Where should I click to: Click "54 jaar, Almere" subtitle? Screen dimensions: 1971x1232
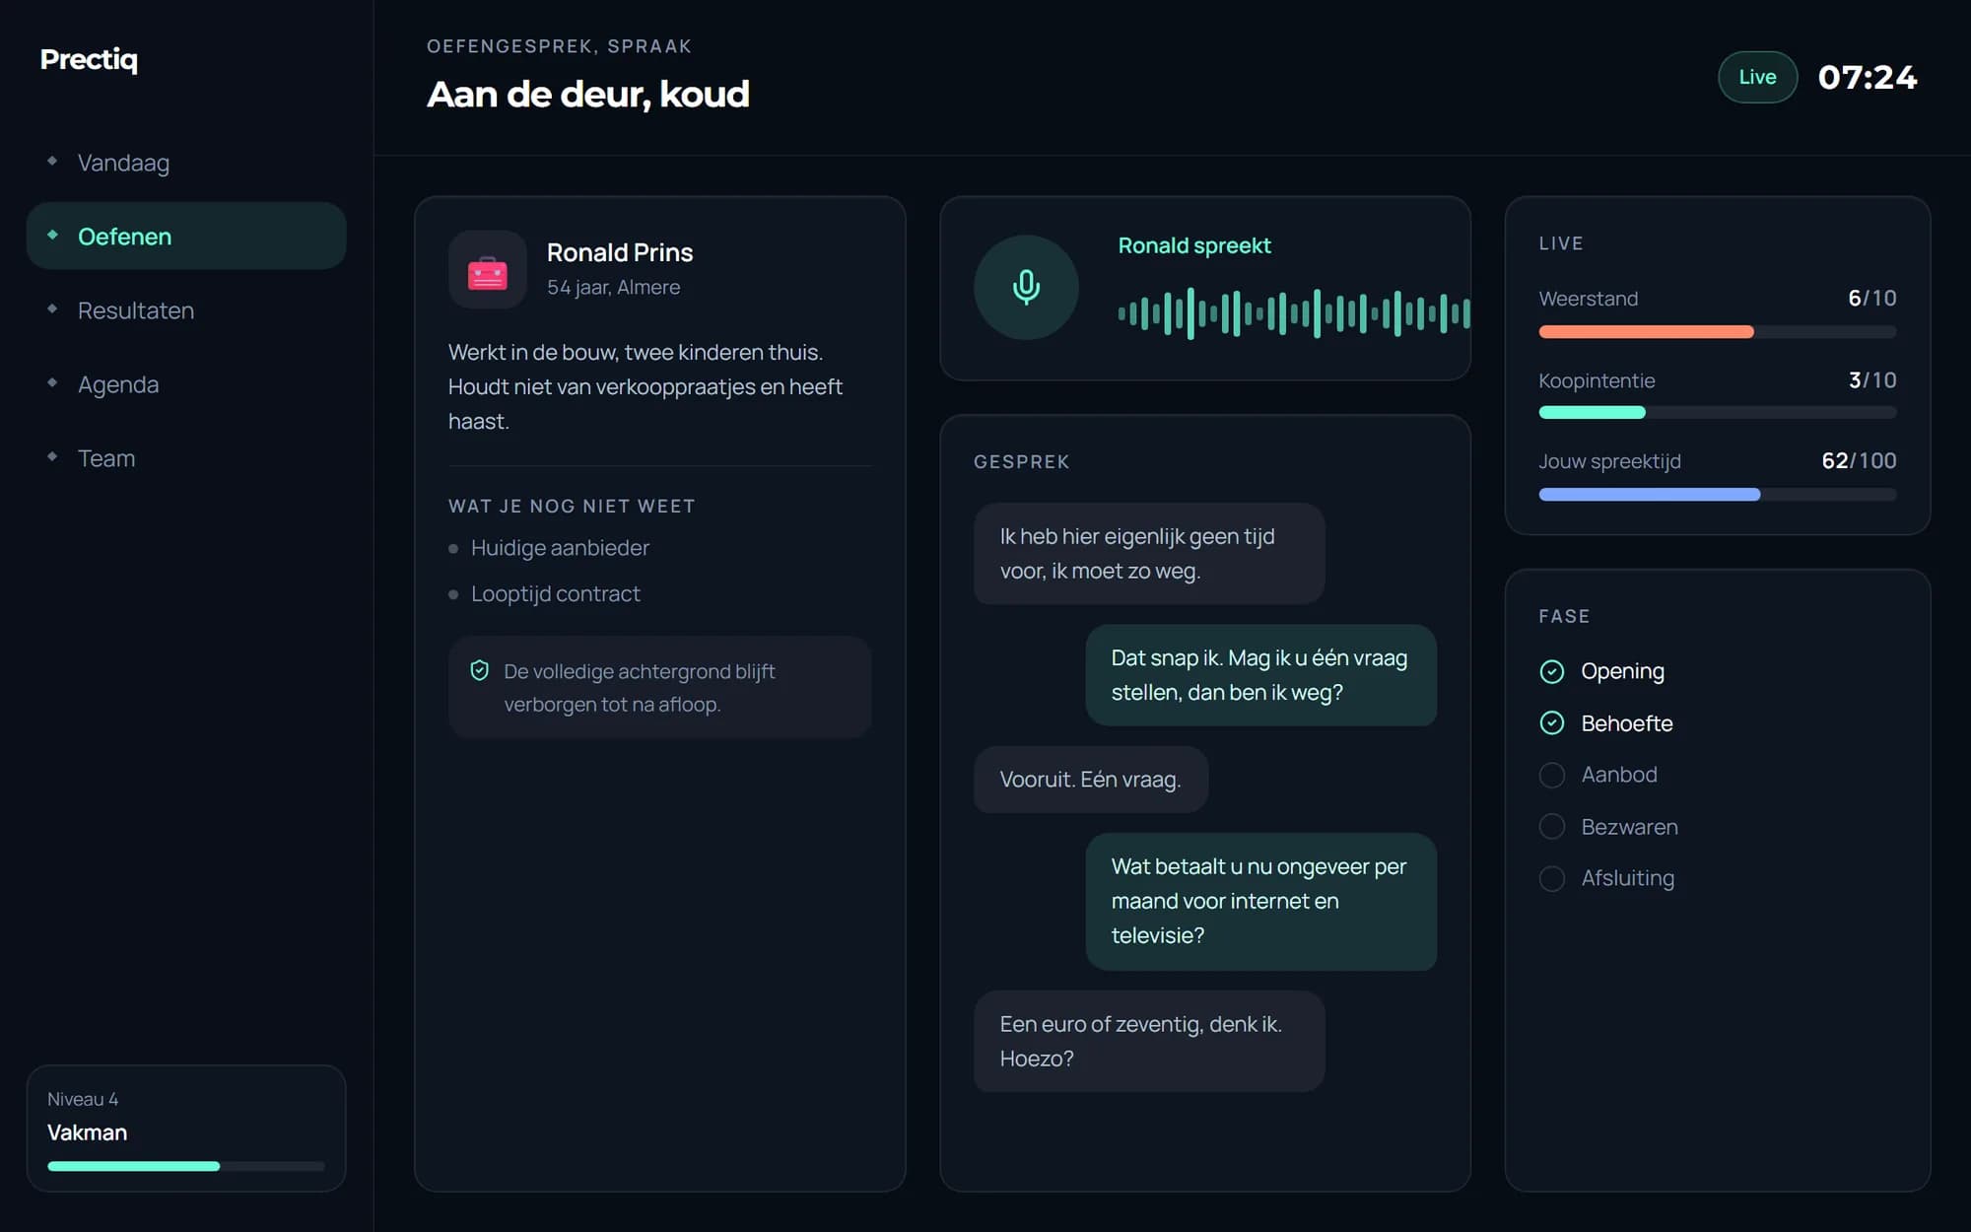pos(613,287)
